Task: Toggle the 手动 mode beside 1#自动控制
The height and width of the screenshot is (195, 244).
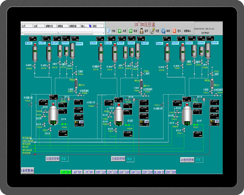Action: click(x=199, y=160)
